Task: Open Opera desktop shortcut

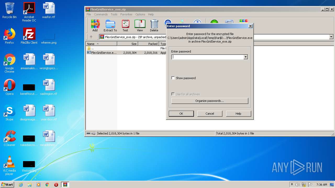Action: click(x=9, y=87)
